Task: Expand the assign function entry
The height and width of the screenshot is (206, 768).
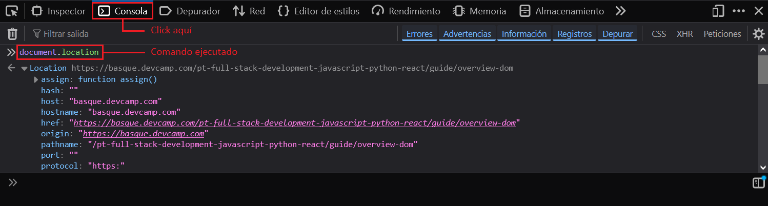Action: point(36,79)
